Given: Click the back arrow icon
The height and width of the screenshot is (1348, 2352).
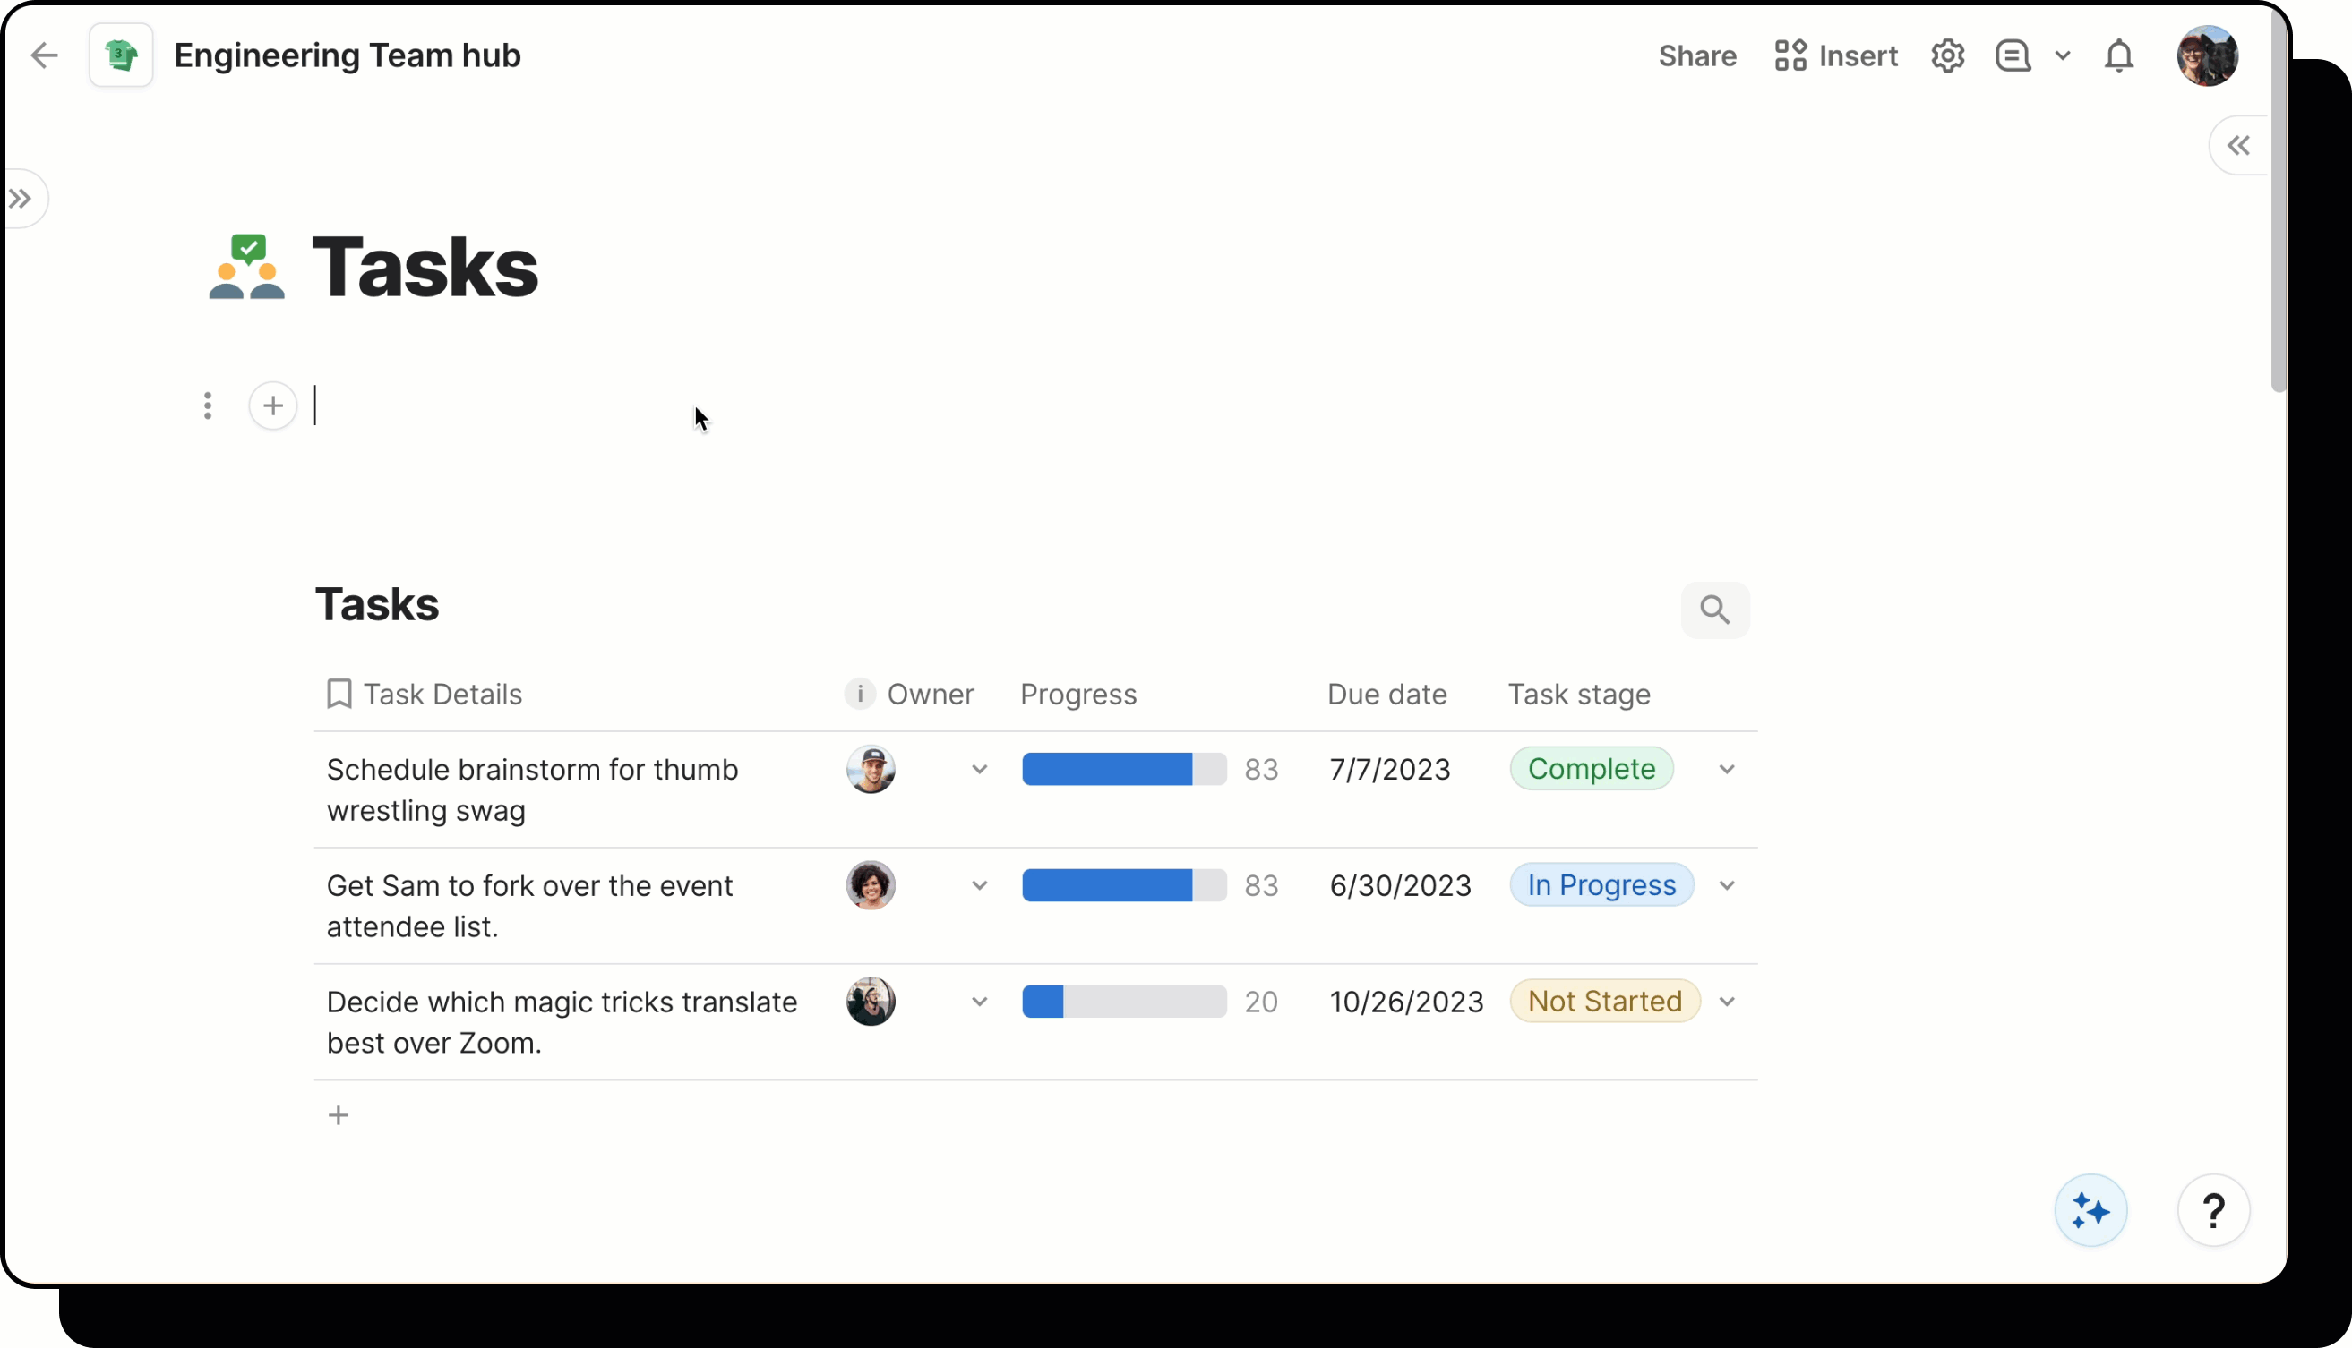Looking at the screenshot, I should 44,55.
